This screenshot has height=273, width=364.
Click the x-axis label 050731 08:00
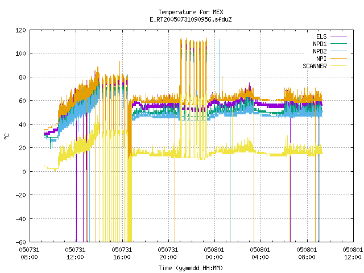(x=29, y=254)
